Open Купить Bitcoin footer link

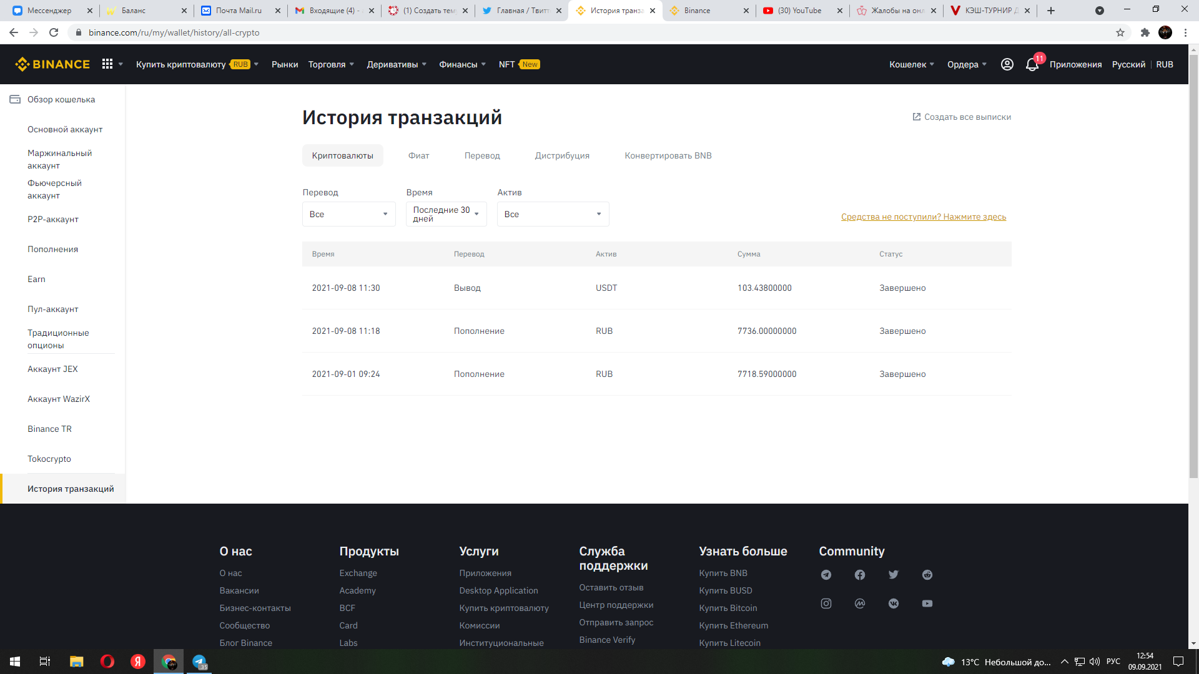(728, 608)
